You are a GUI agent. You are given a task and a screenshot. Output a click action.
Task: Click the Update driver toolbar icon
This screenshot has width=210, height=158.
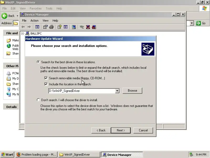82,27
